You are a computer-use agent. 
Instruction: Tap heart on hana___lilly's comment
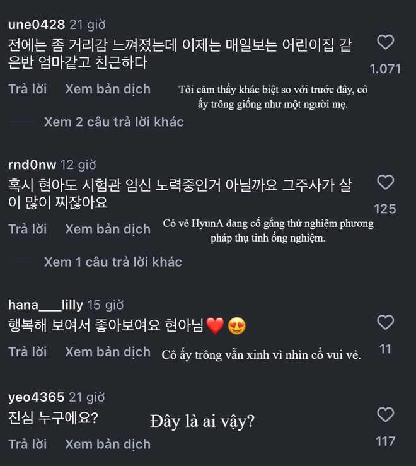(x=385, y=323)
